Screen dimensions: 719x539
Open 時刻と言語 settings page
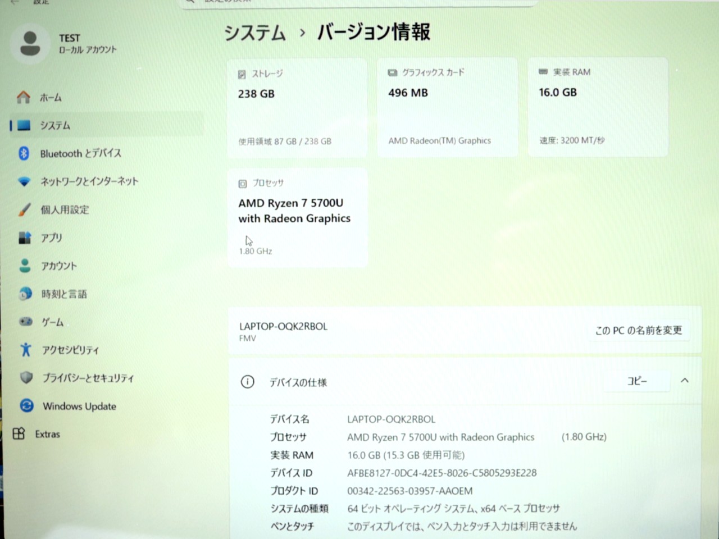click(63, 294)
